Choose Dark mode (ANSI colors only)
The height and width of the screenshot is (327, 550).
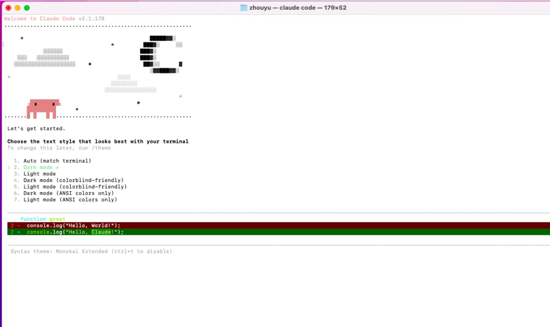[64, 193]
